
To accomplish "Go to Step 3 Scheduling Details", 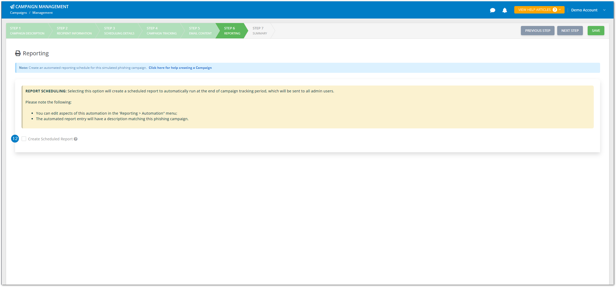I will click(119, 31).
